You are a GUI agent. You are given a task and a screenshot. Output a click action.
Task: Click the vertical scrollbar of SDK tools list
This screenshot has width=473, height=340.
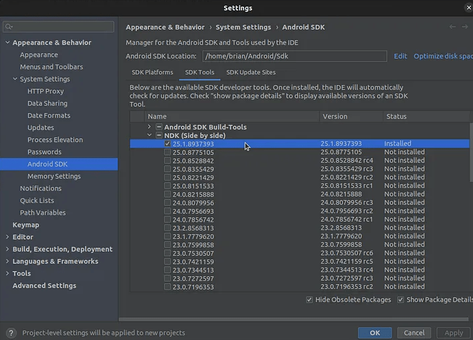tap(471, 152)
